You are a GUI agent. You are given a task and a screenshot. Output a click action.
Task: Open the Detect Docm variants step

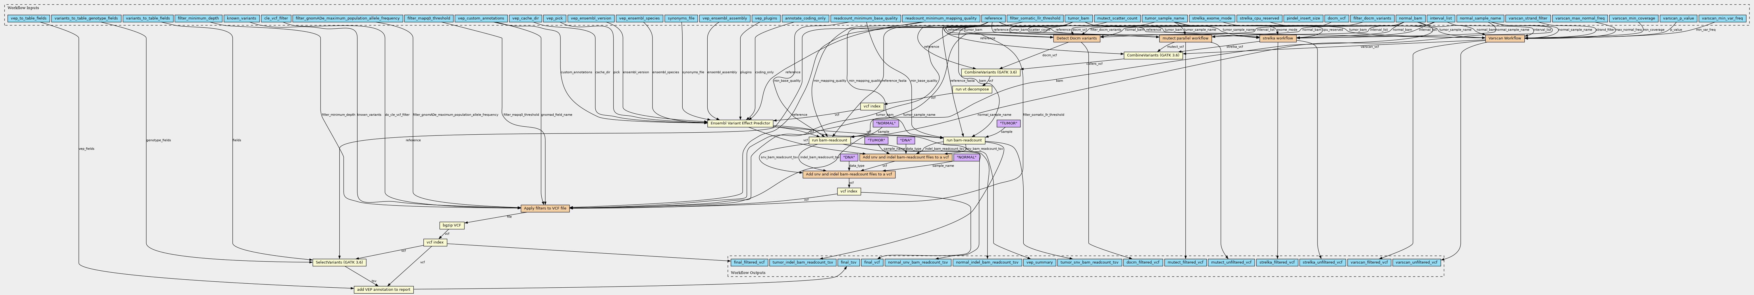point(1076,39)
